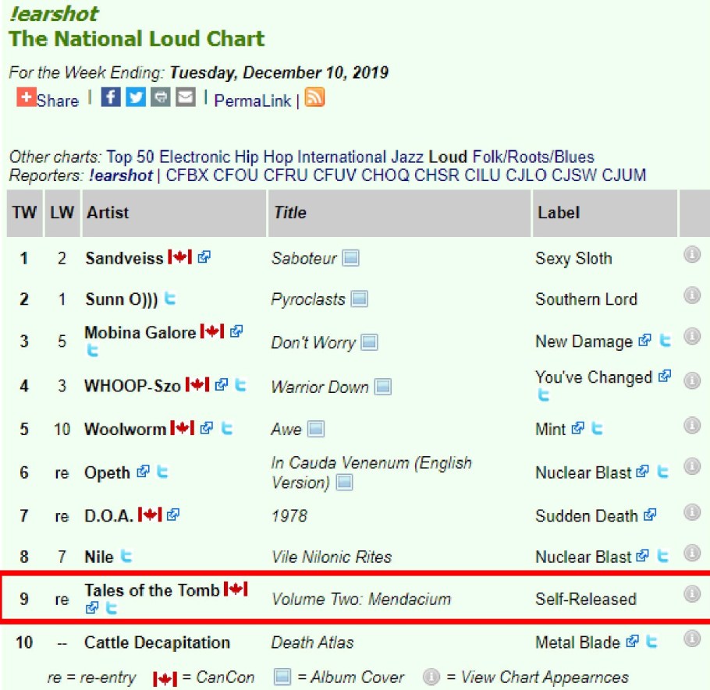The width and height of the screenshot is (710, 690).
Task: View album cover for Pyroclasts
Action: (x=359, y=299)
